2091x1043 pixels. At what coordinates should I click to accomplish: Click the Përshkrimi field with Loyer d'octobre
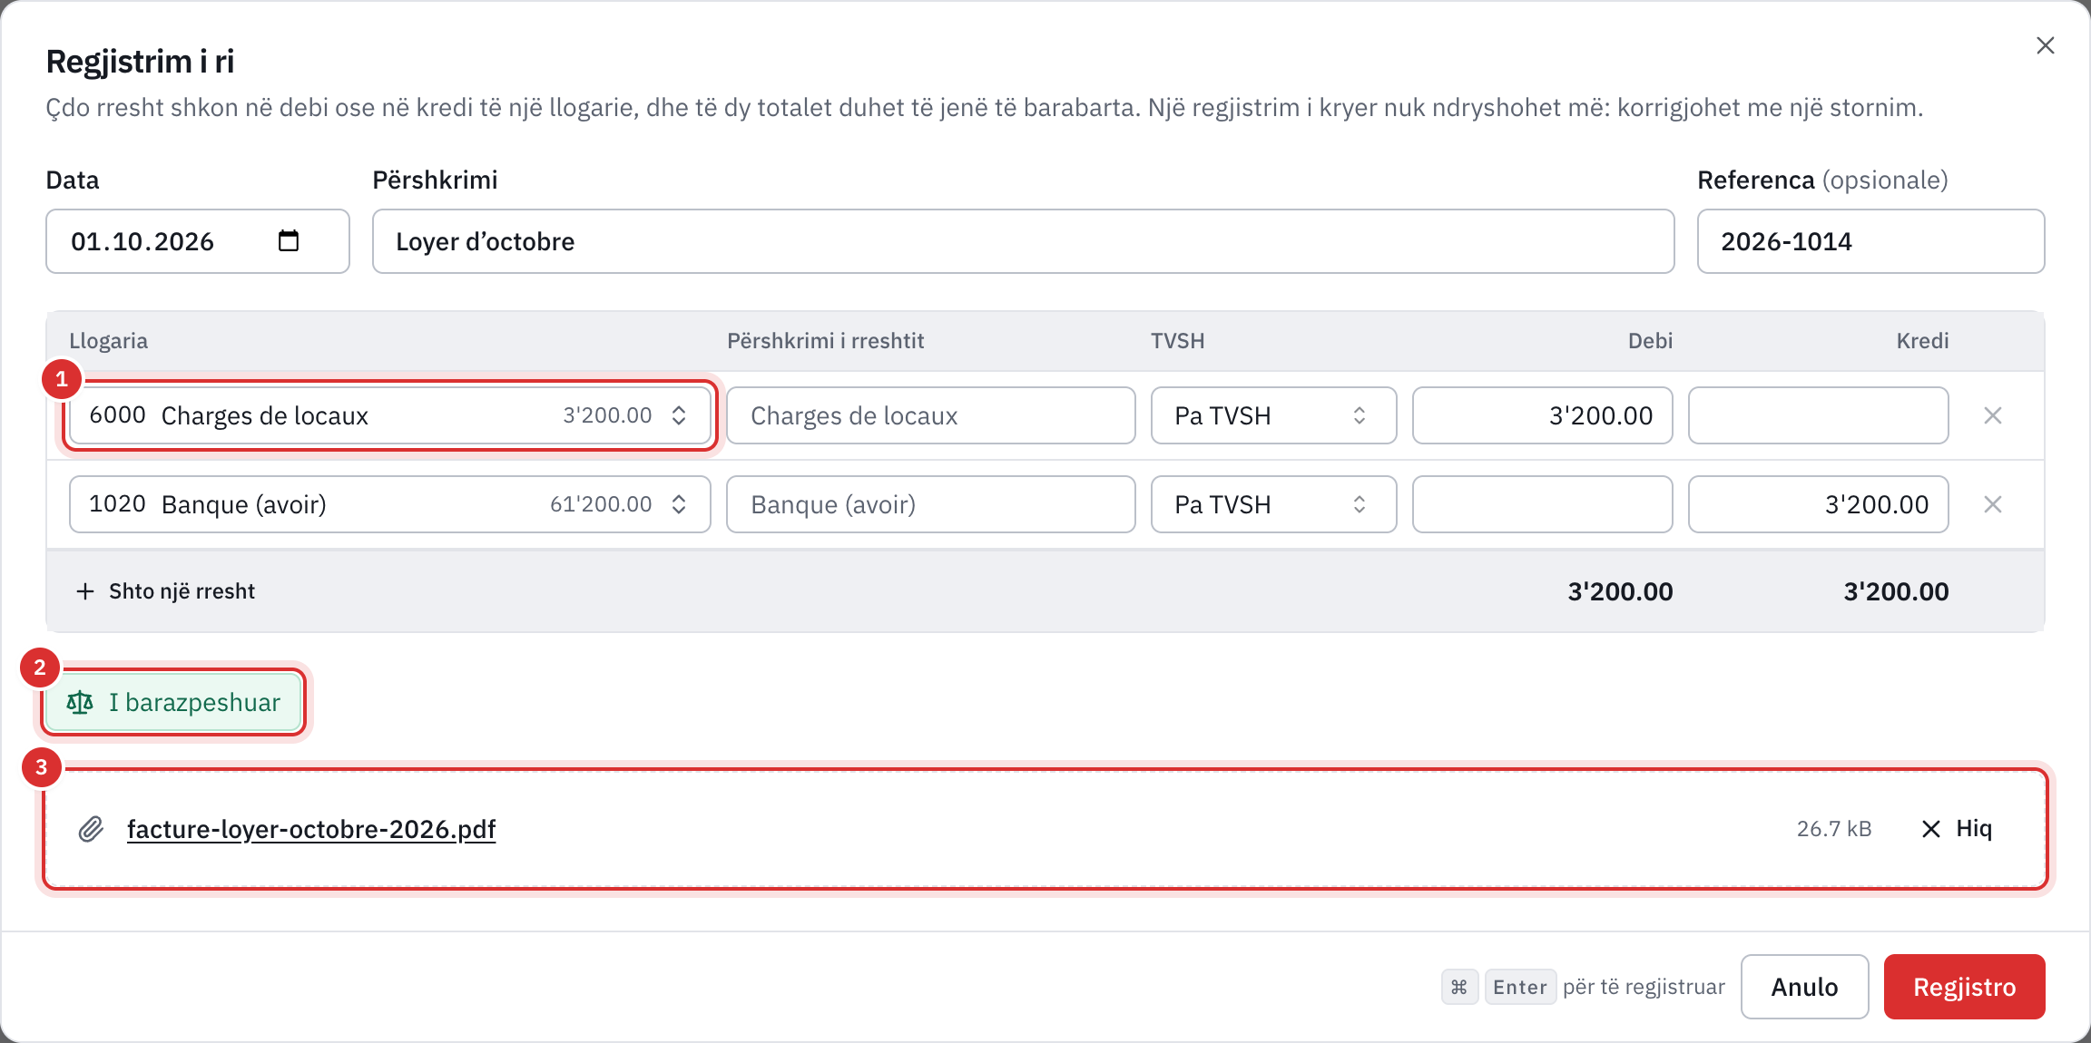click(x=1023, y=241)
